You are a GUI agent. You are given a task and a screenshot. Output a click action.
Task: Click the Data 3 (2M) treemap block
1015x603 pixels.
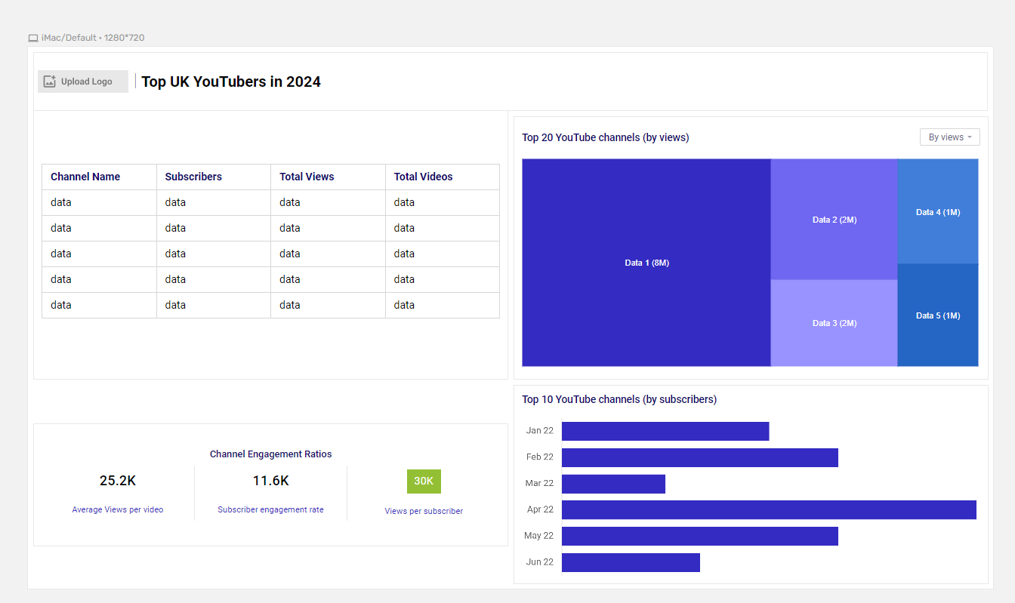pos(834,323)
